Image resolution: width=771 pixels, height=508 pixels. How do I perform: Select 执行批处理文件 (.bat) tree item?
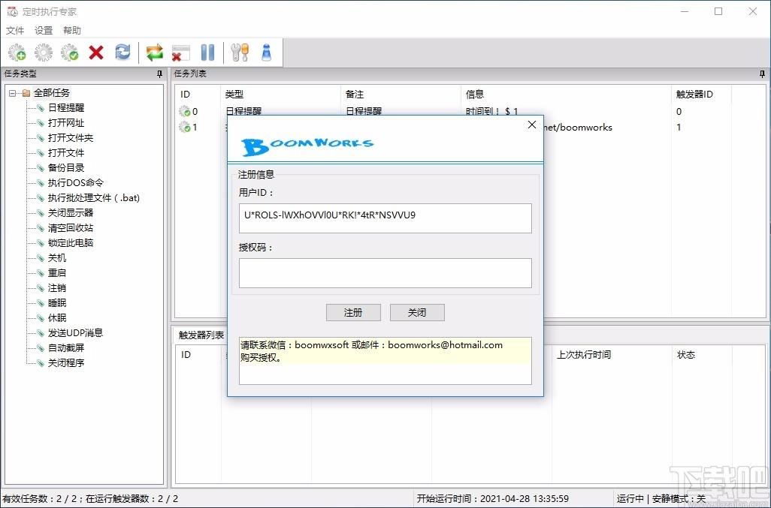pos(93,198)
